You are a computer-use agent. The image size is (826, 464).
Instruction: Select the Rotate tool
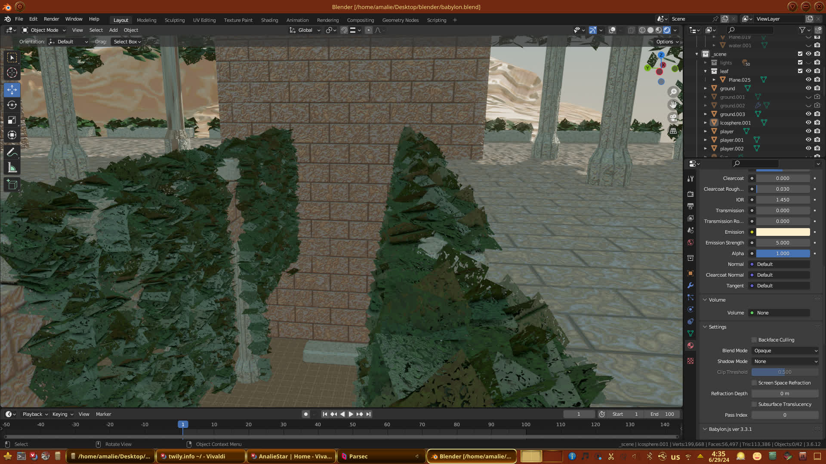tap(12, 105)
